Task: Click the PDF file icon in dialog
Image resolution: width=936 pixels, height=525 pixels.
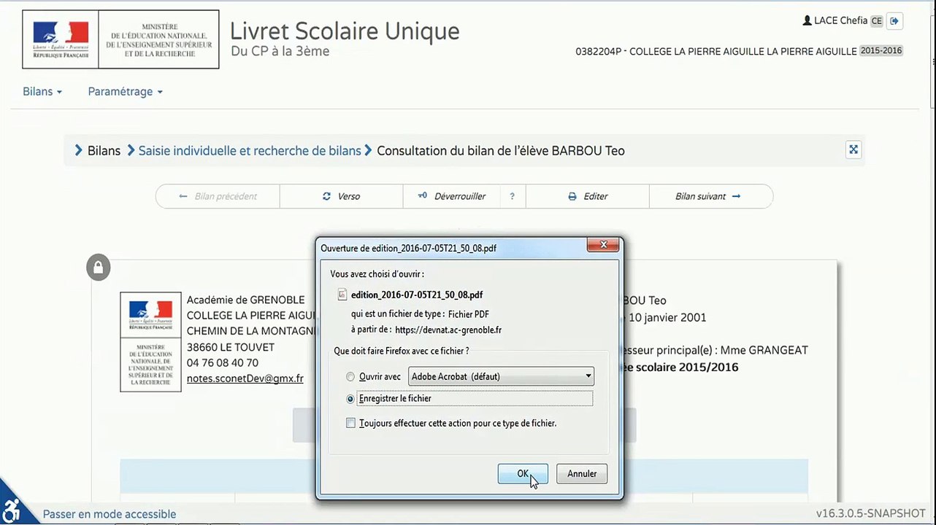Action: tap(342, 295)
